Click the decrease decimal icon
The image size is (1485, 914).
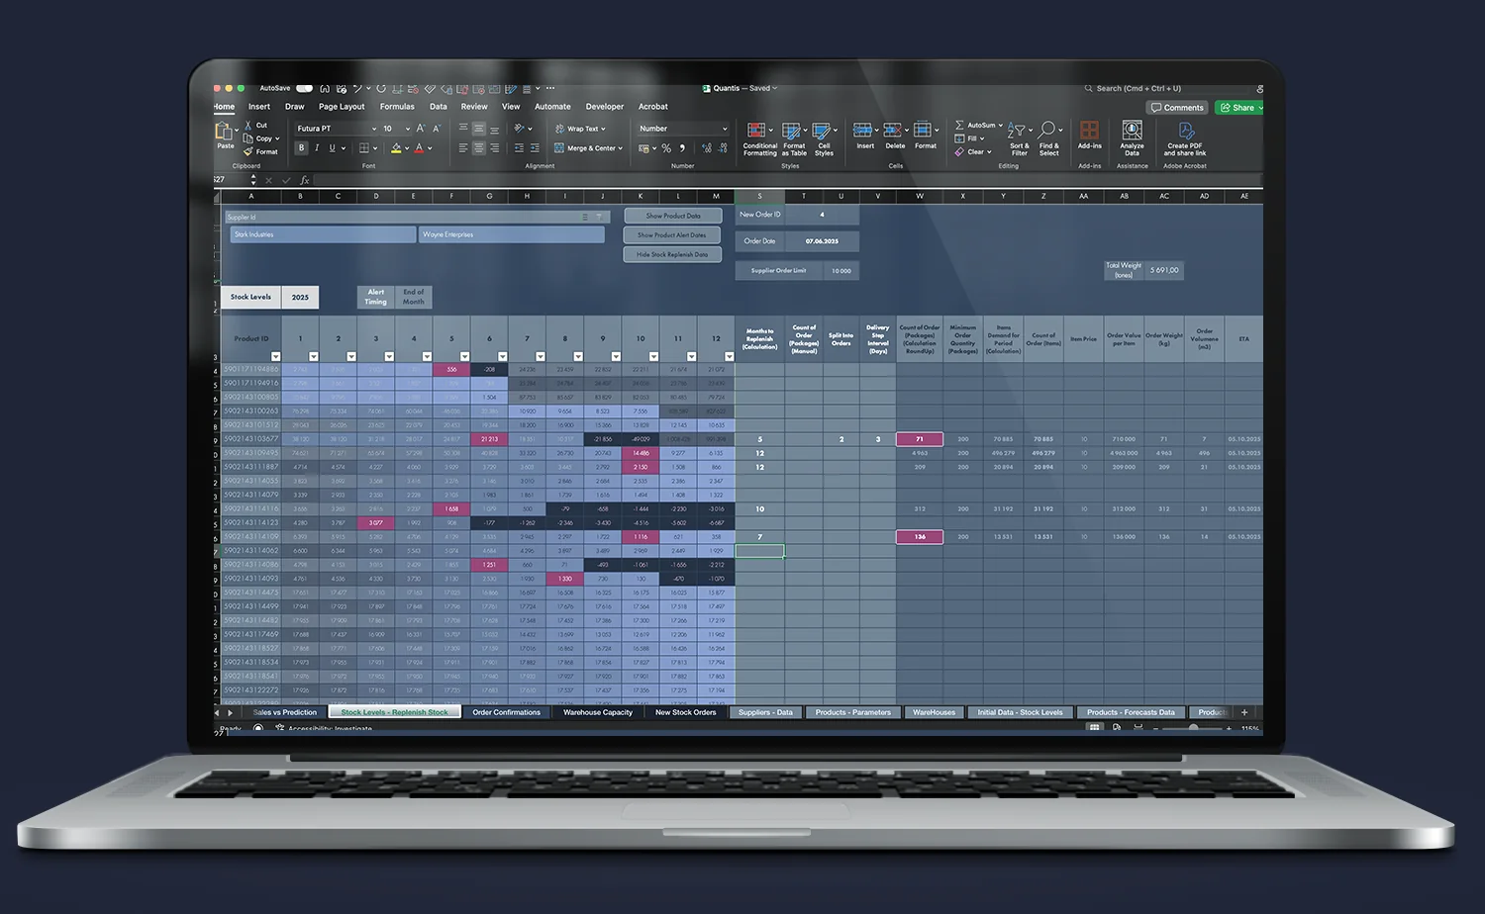point(722,148)
